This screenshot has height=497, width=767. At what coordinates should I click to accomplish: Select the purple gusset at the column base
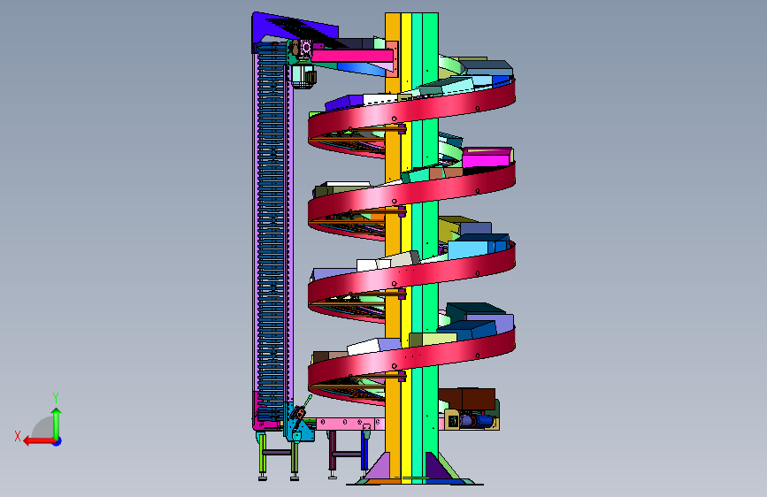point(379,466)
